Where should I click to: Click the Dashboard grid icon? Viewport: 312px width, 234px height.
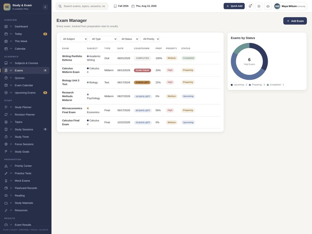pyautogui.click(x=6, y=26)
